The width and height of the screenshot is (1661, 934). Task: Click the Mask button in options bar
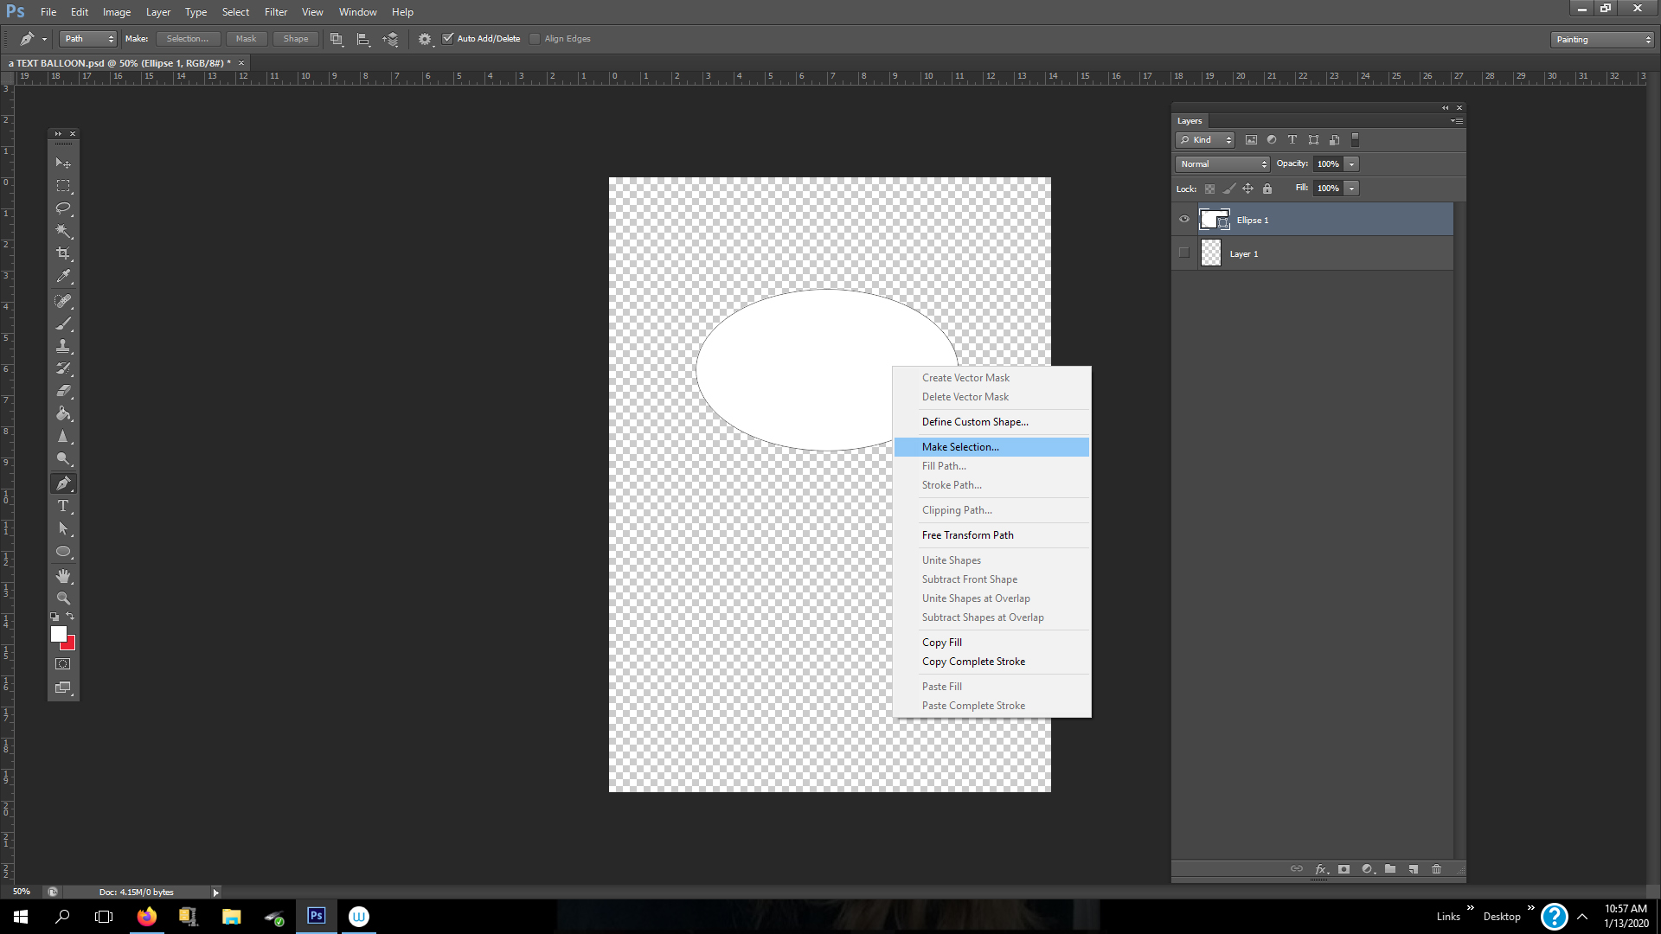[x=246, y=38]
